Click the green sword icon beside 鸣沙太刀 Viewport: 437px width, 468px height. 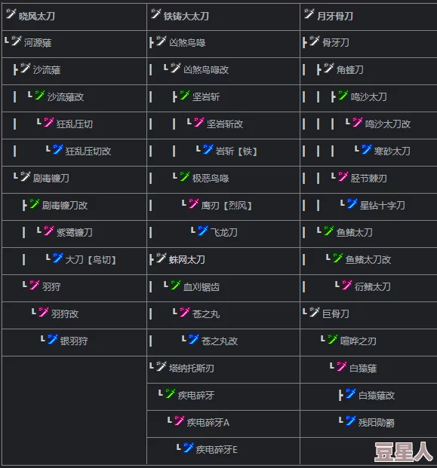pyautogui.click(x=343, y=95)
